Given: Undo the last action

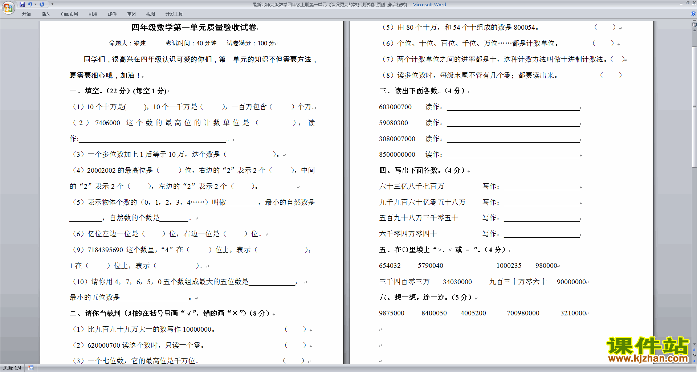Looking at the screenshot, I should pyautogui.click(x=30, y=4).
